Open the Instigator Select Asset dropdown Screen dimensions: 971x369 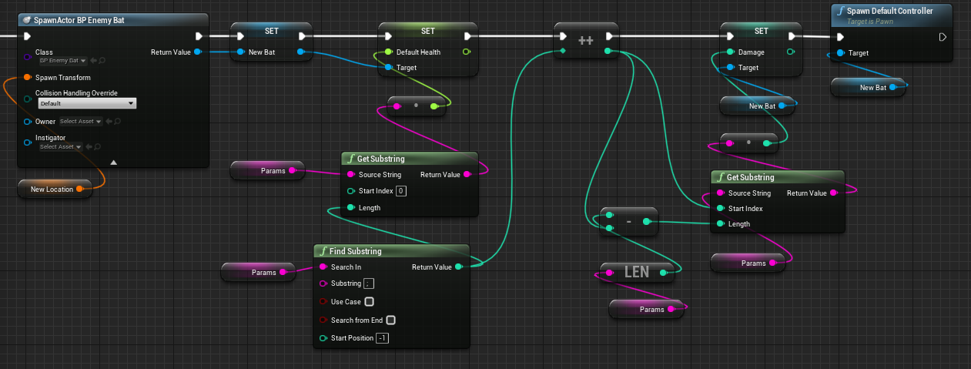click(x=61, y=146)
